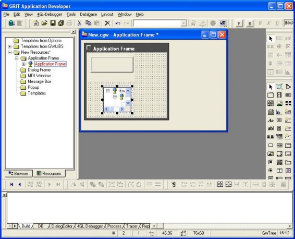Select the pointer tool in the lower palette
Screen dimensions: 295x239
(x=271, y=87)
